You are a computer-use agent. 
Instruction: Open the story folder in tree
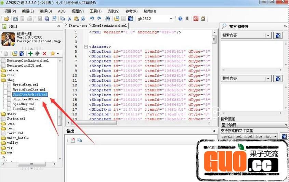pos(12,114)
